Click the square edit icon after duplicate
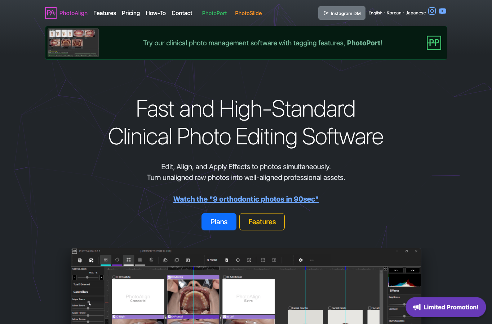492x324 pixels. [x=188, y=260]
